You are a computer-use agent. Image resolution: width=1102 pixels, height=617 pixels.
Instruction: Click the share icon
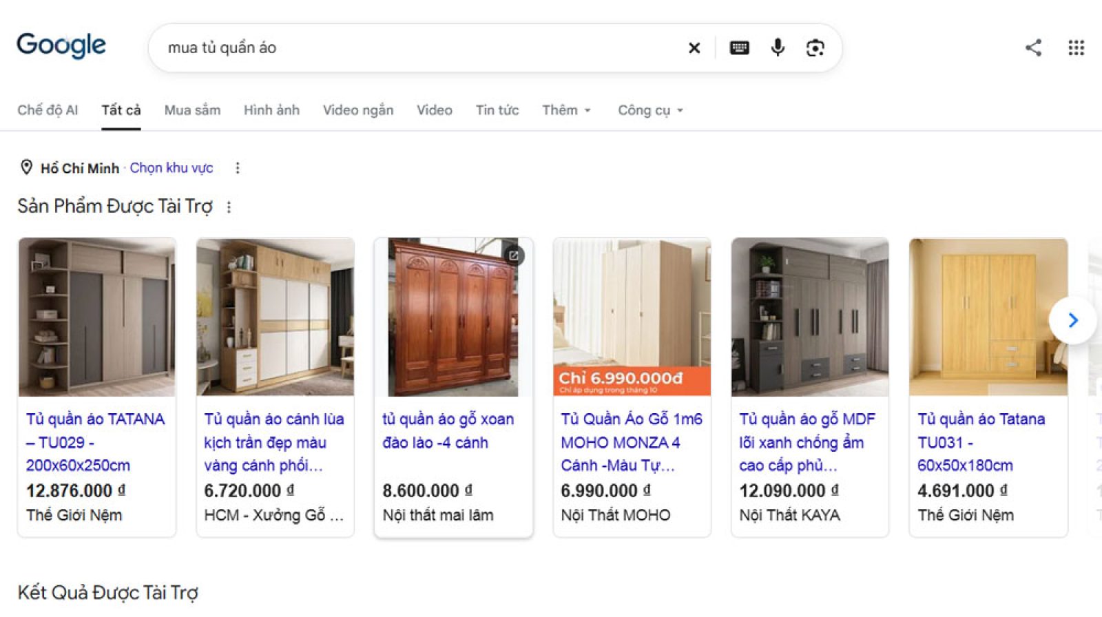click(1033, 48)
